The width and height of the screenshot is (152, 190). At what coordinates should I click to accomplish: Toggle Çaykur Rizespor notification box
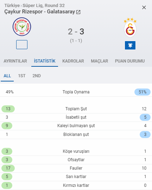[x=22, y=45]
